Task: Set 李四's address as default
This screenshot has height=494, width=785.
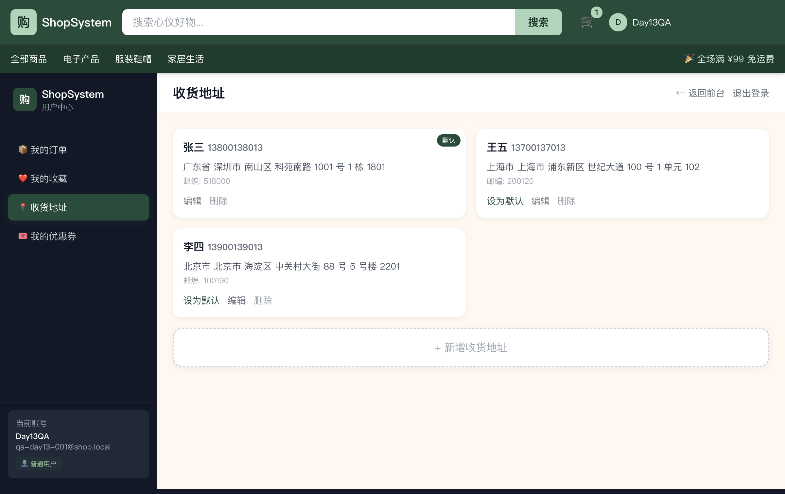Action: click(201, 300)
